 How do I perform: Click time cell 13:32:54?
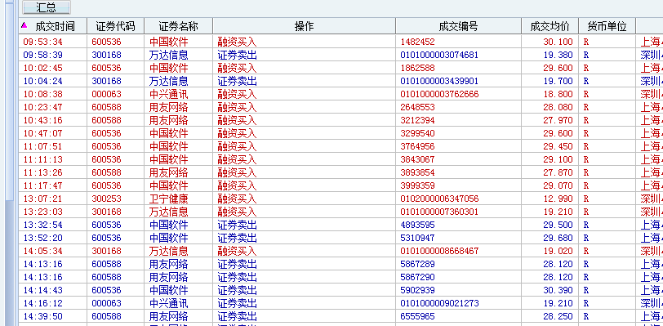[42, 225]
